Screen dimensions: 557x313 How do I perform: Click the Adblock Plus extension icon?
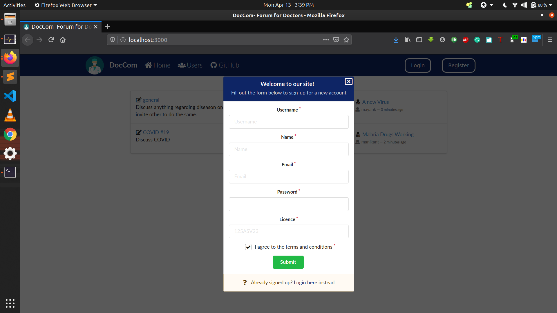(x=465, y=40)
